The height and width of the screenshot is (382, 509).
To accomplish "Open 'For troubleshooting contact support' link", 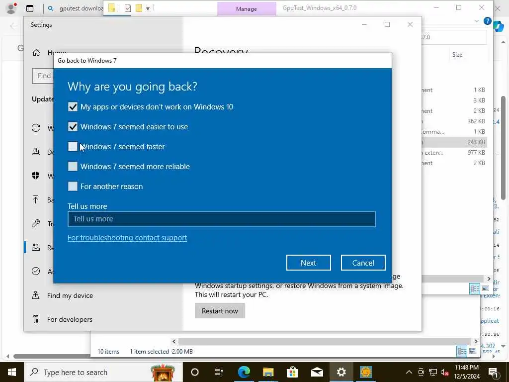I will click(127, 238).
